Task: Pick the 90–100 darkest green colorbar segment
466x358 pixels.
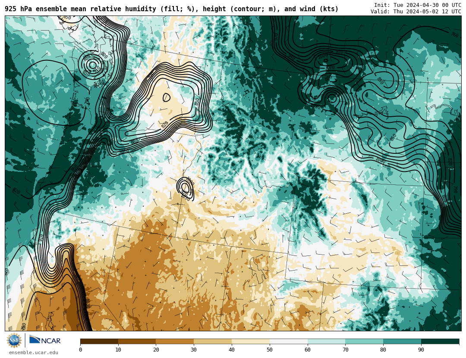Action: pos(440,342)
